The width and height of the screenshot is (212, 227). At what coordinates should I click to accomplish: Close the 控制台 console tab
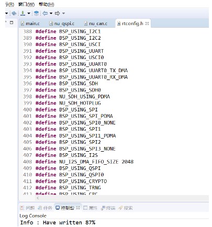click(78, 208)
